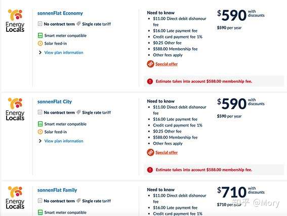The image size is (287, 216).
Task: Click Energy Locals logo beside sonnenFlat Economy
Action: (15, 20)
